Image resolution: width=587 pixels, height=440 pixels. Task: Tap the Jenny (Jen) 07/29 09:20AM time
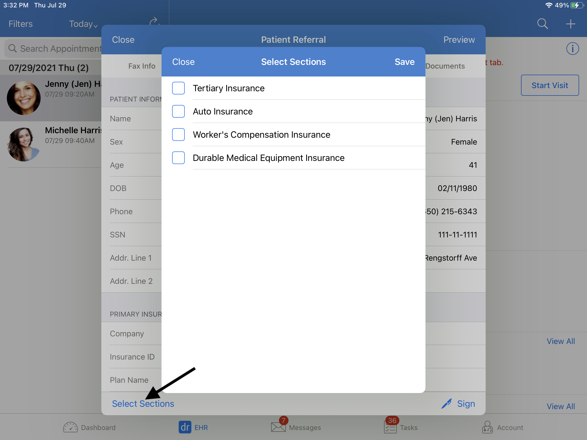point(69,94)
